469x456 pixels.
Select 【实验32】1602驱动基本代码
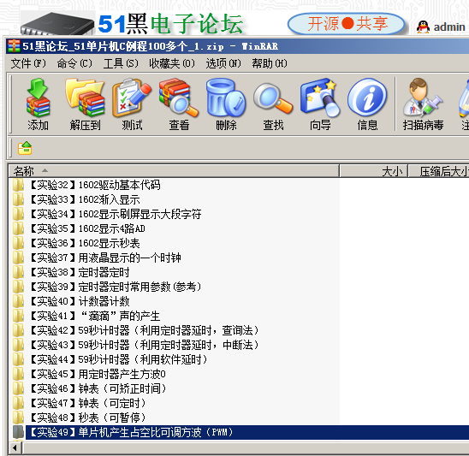95,185
